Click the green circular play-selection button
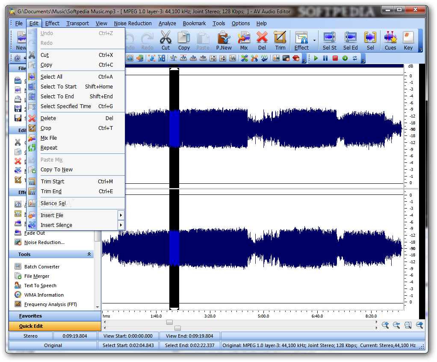437x362 pixels. [345, 58]
